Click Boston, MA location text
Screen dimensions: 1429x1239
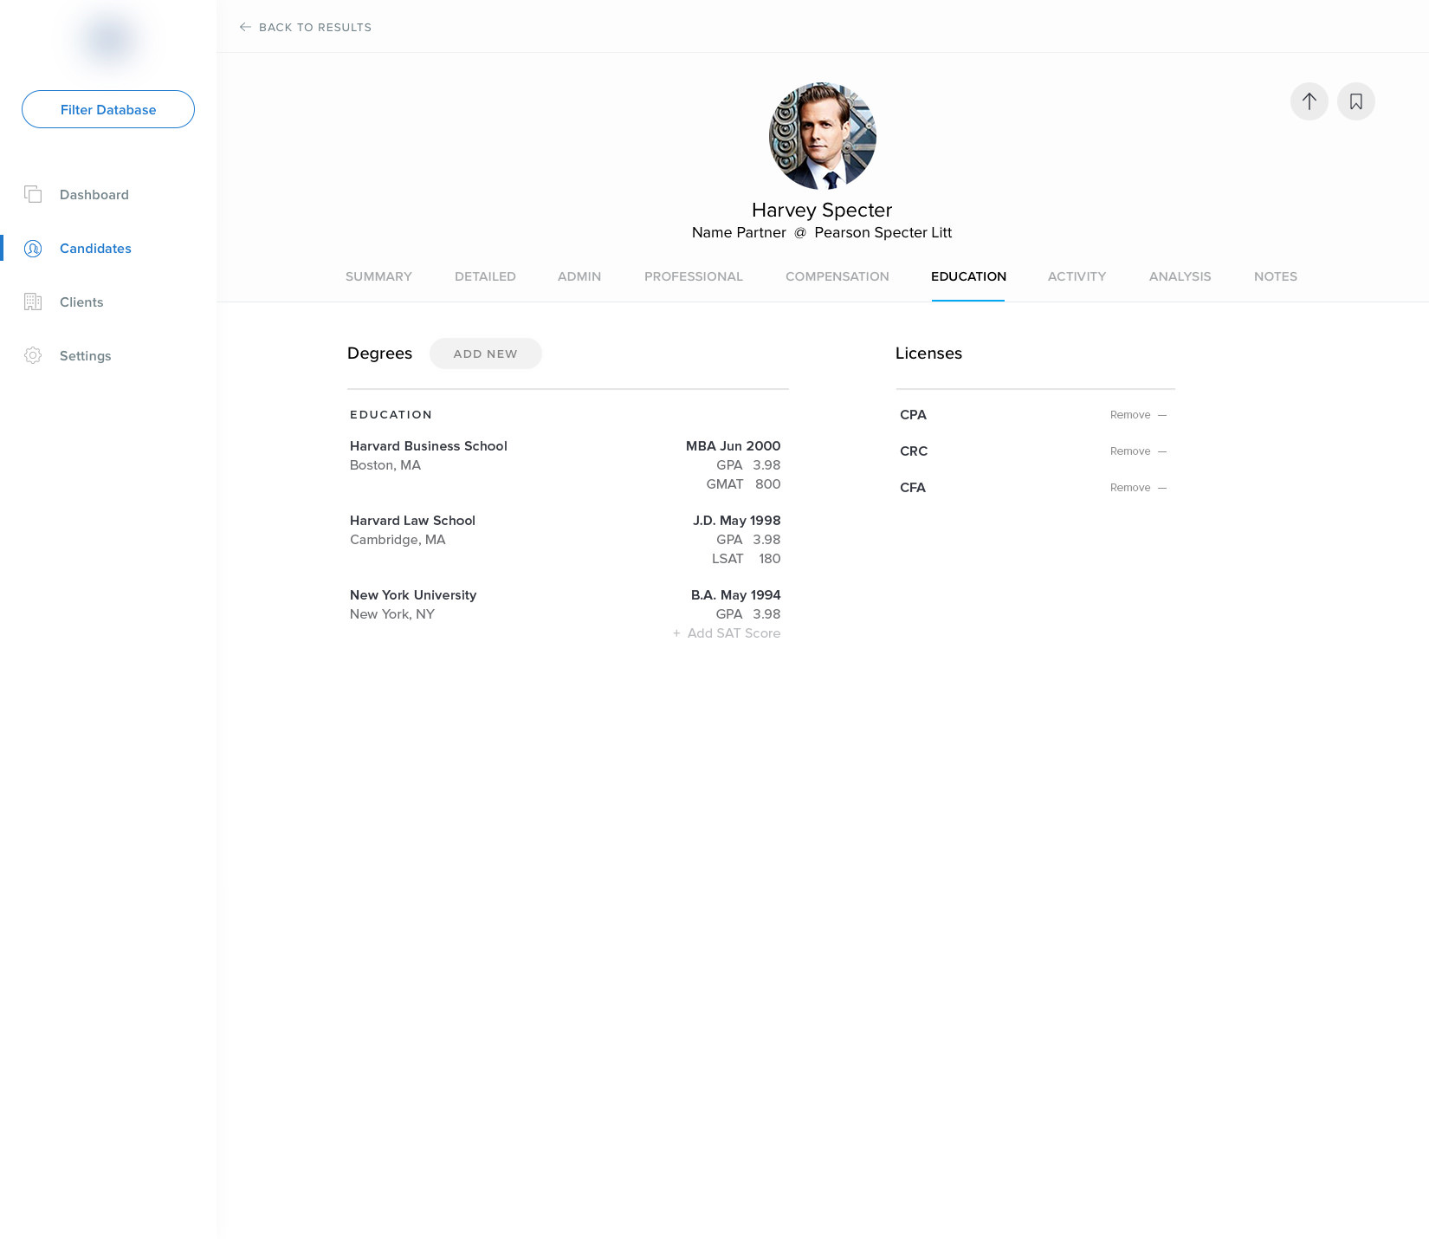click(385, 465)
